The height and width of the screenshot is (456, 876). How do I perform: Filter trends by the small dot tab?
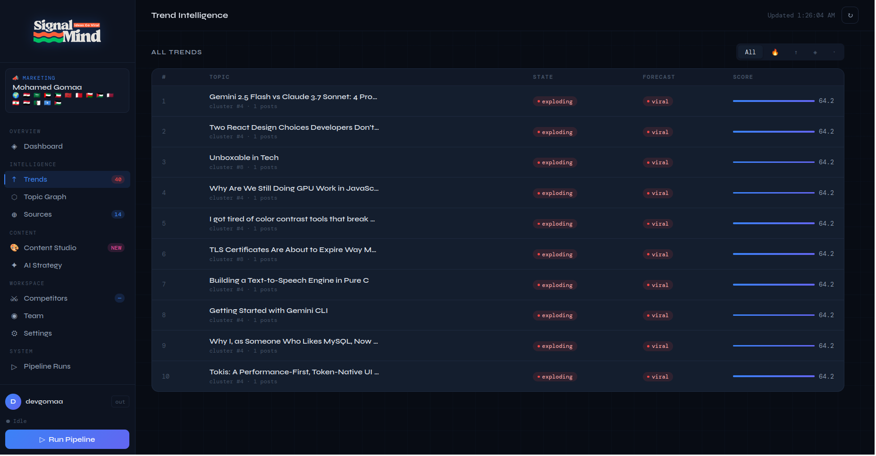click(x=834, y=52)
